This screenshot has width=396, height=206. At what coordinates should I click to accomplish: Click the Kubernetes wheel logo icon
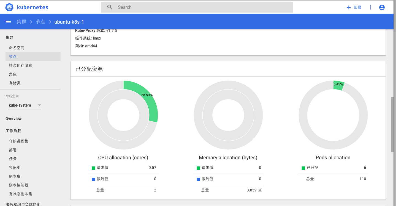click(9, 7)
